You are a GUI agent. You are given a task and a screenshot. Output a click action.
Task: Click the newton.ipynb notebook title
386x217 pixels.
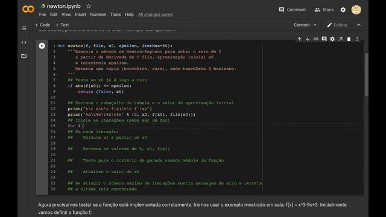64,6
